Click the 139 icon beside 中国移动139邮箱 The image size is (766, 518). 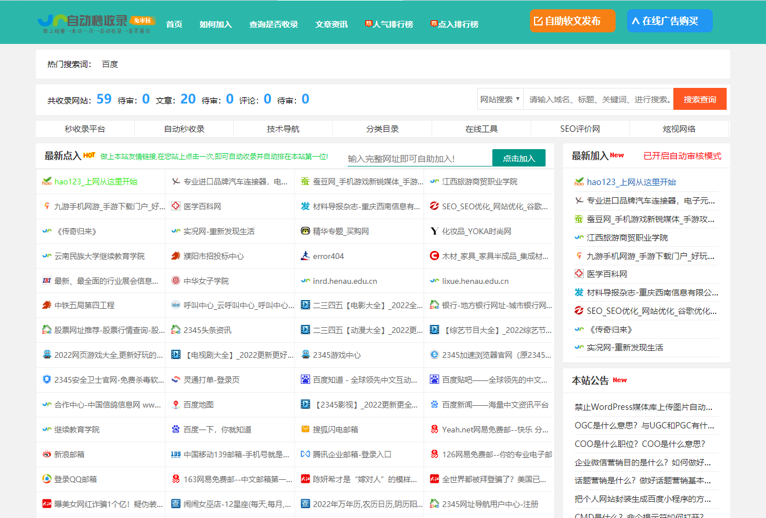pyautogui.click(x=176, y=455)
